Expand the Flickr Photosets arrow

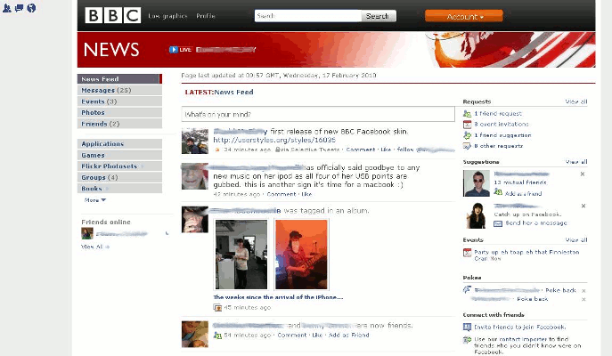point(142,166)
